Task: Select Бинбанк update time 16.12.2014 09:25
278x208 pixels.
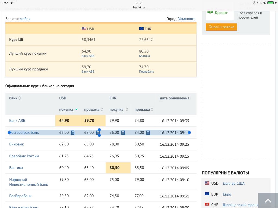Action: (175, 144)
